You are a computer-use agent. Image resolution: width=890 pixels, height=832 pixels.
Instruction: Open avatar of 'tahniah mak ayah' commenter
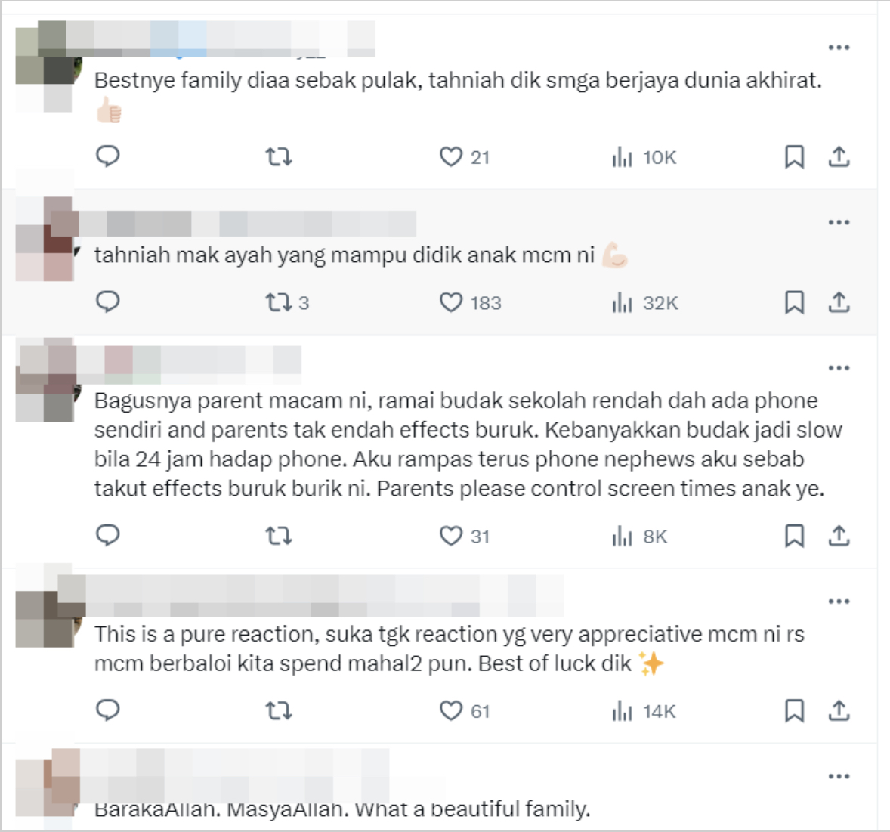click(x=45, y=239)
